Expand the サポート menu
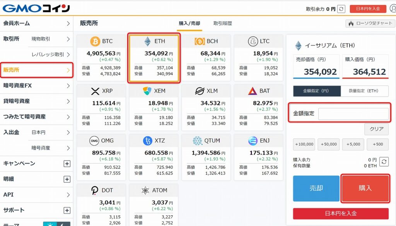The width and height of the screenshot is (396, 226). [x=67, y=211]
